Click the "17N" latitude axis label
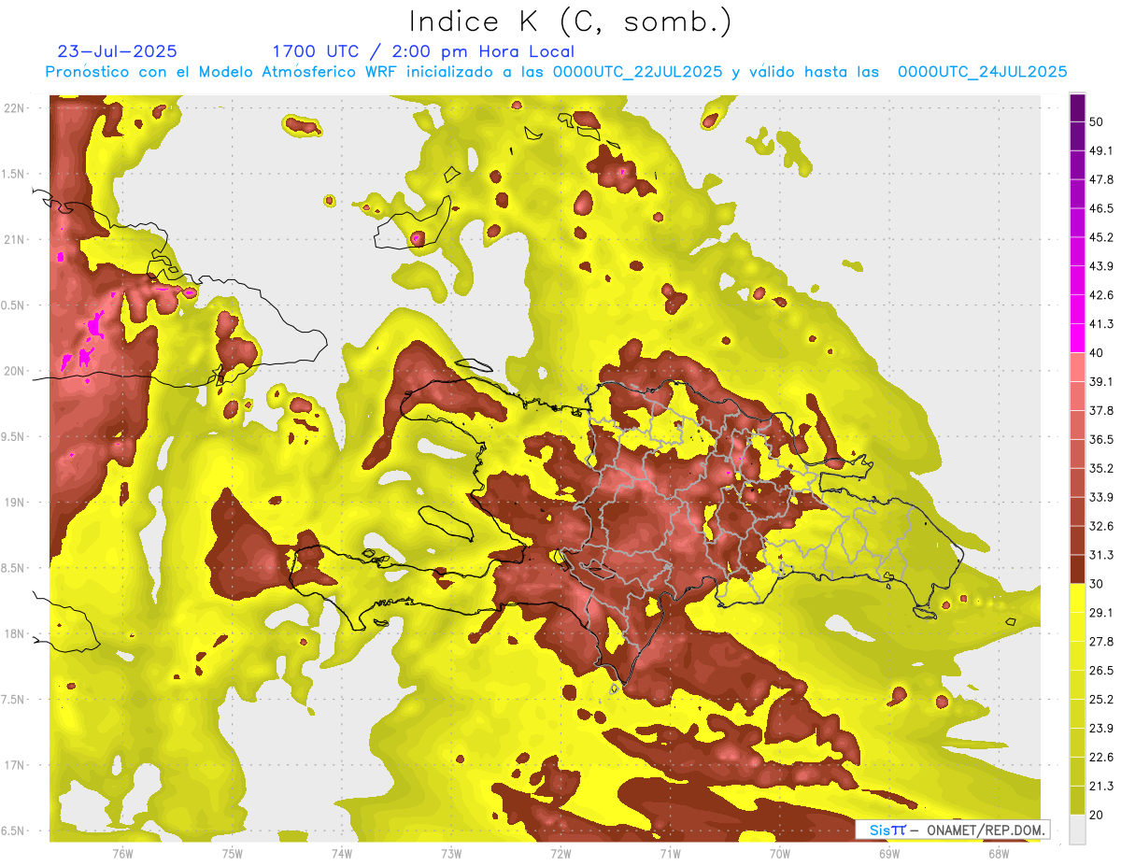Image resolution: width=1121 pixels, height=866 pixels. [15, 765]
